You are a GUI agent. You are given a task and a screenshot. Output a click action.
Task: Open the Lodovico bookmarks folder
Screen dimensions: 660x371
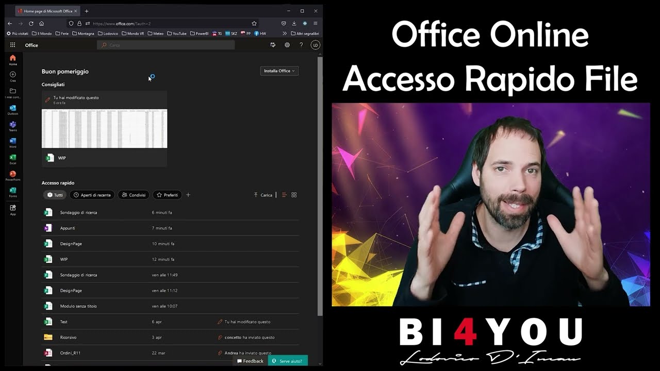coord(108,33)
